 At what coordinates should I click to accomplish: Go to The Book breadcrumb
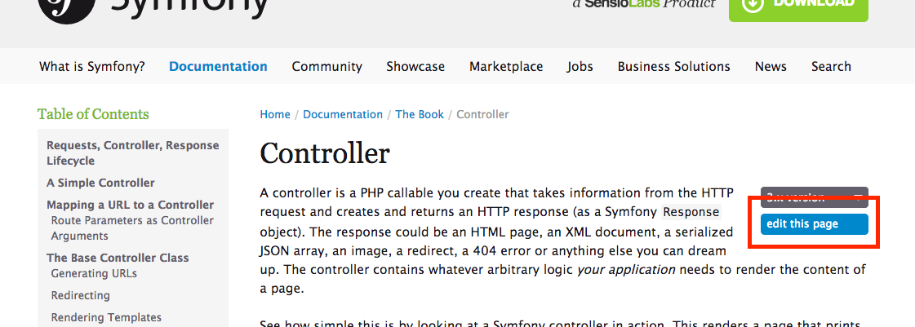tap(420, 115)
